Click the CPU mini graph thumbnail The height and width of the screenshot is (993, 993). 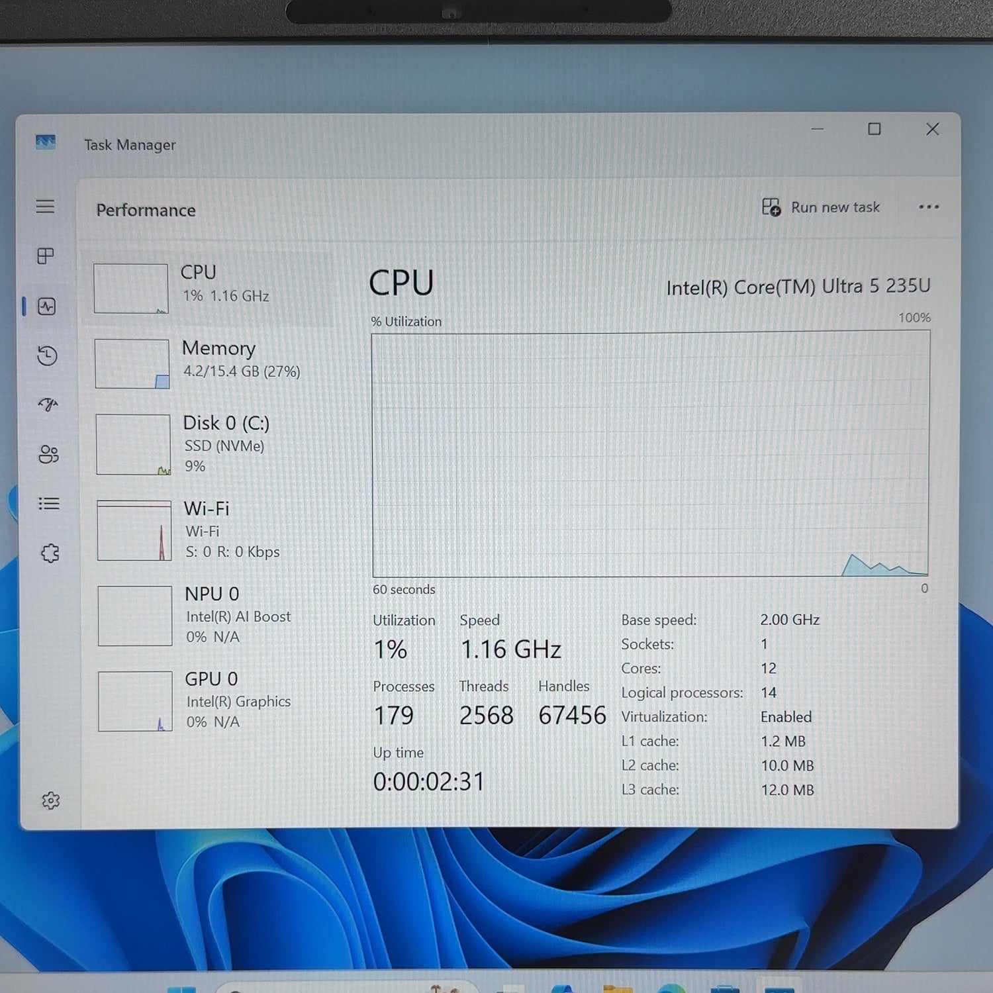131,289
